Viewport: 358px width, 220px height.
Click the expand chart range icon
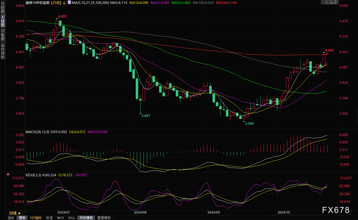tap(332, 2)
